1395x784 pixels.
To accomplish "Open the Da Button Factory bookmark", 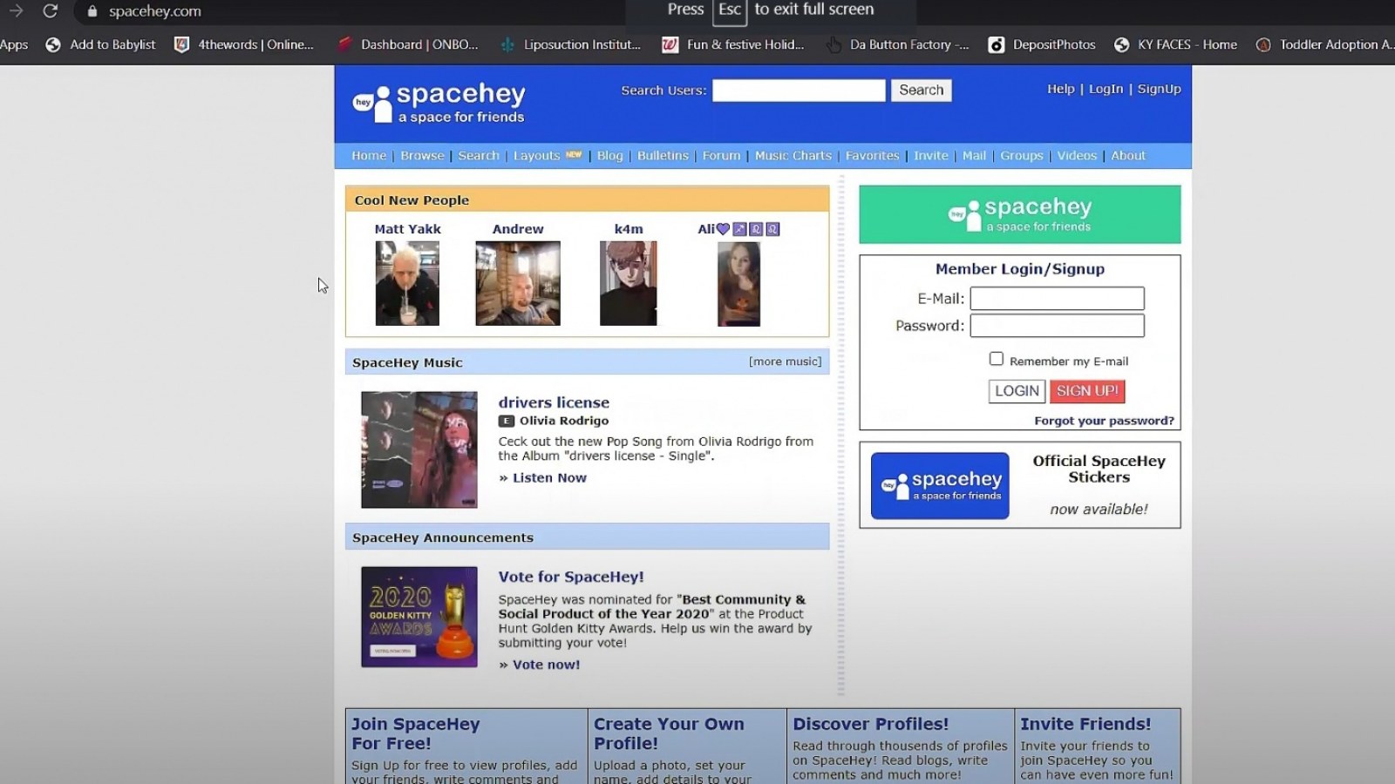I will tap(897, 44).
